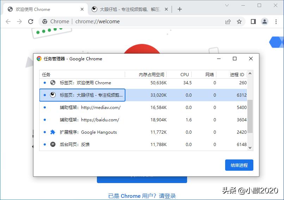Share this page via the share icon
Screen dimensions: 284x200
[x=228, y=22]
